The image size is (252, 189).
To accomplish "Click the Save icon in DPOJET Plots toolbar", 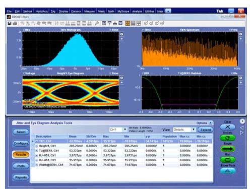I will 10,23.
